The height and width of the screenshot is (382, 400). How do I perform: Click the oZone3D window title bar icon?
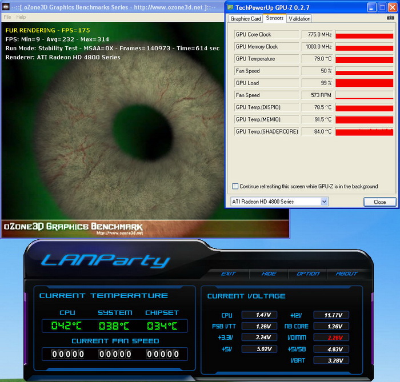[x=6, y=7]
